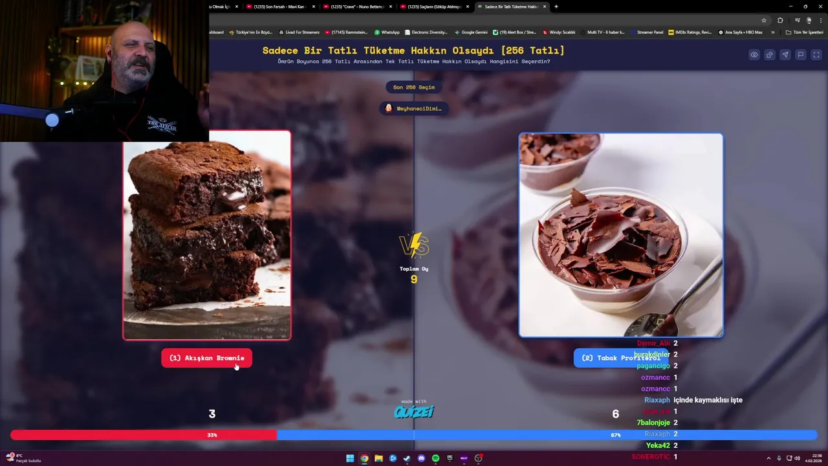The image size is (828, 466).
Task: Click the brownie stack image
Action: (x=207, y=235)
